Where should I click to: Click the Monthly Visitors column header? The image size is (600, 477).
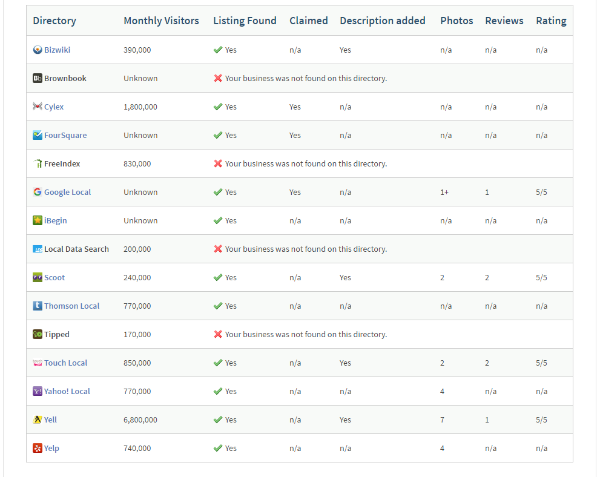(161, 21)
